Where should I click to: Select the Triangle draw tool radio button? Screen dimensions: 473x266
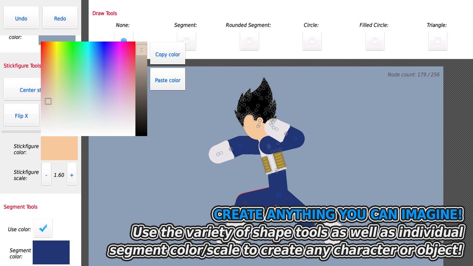coord(438,41)
